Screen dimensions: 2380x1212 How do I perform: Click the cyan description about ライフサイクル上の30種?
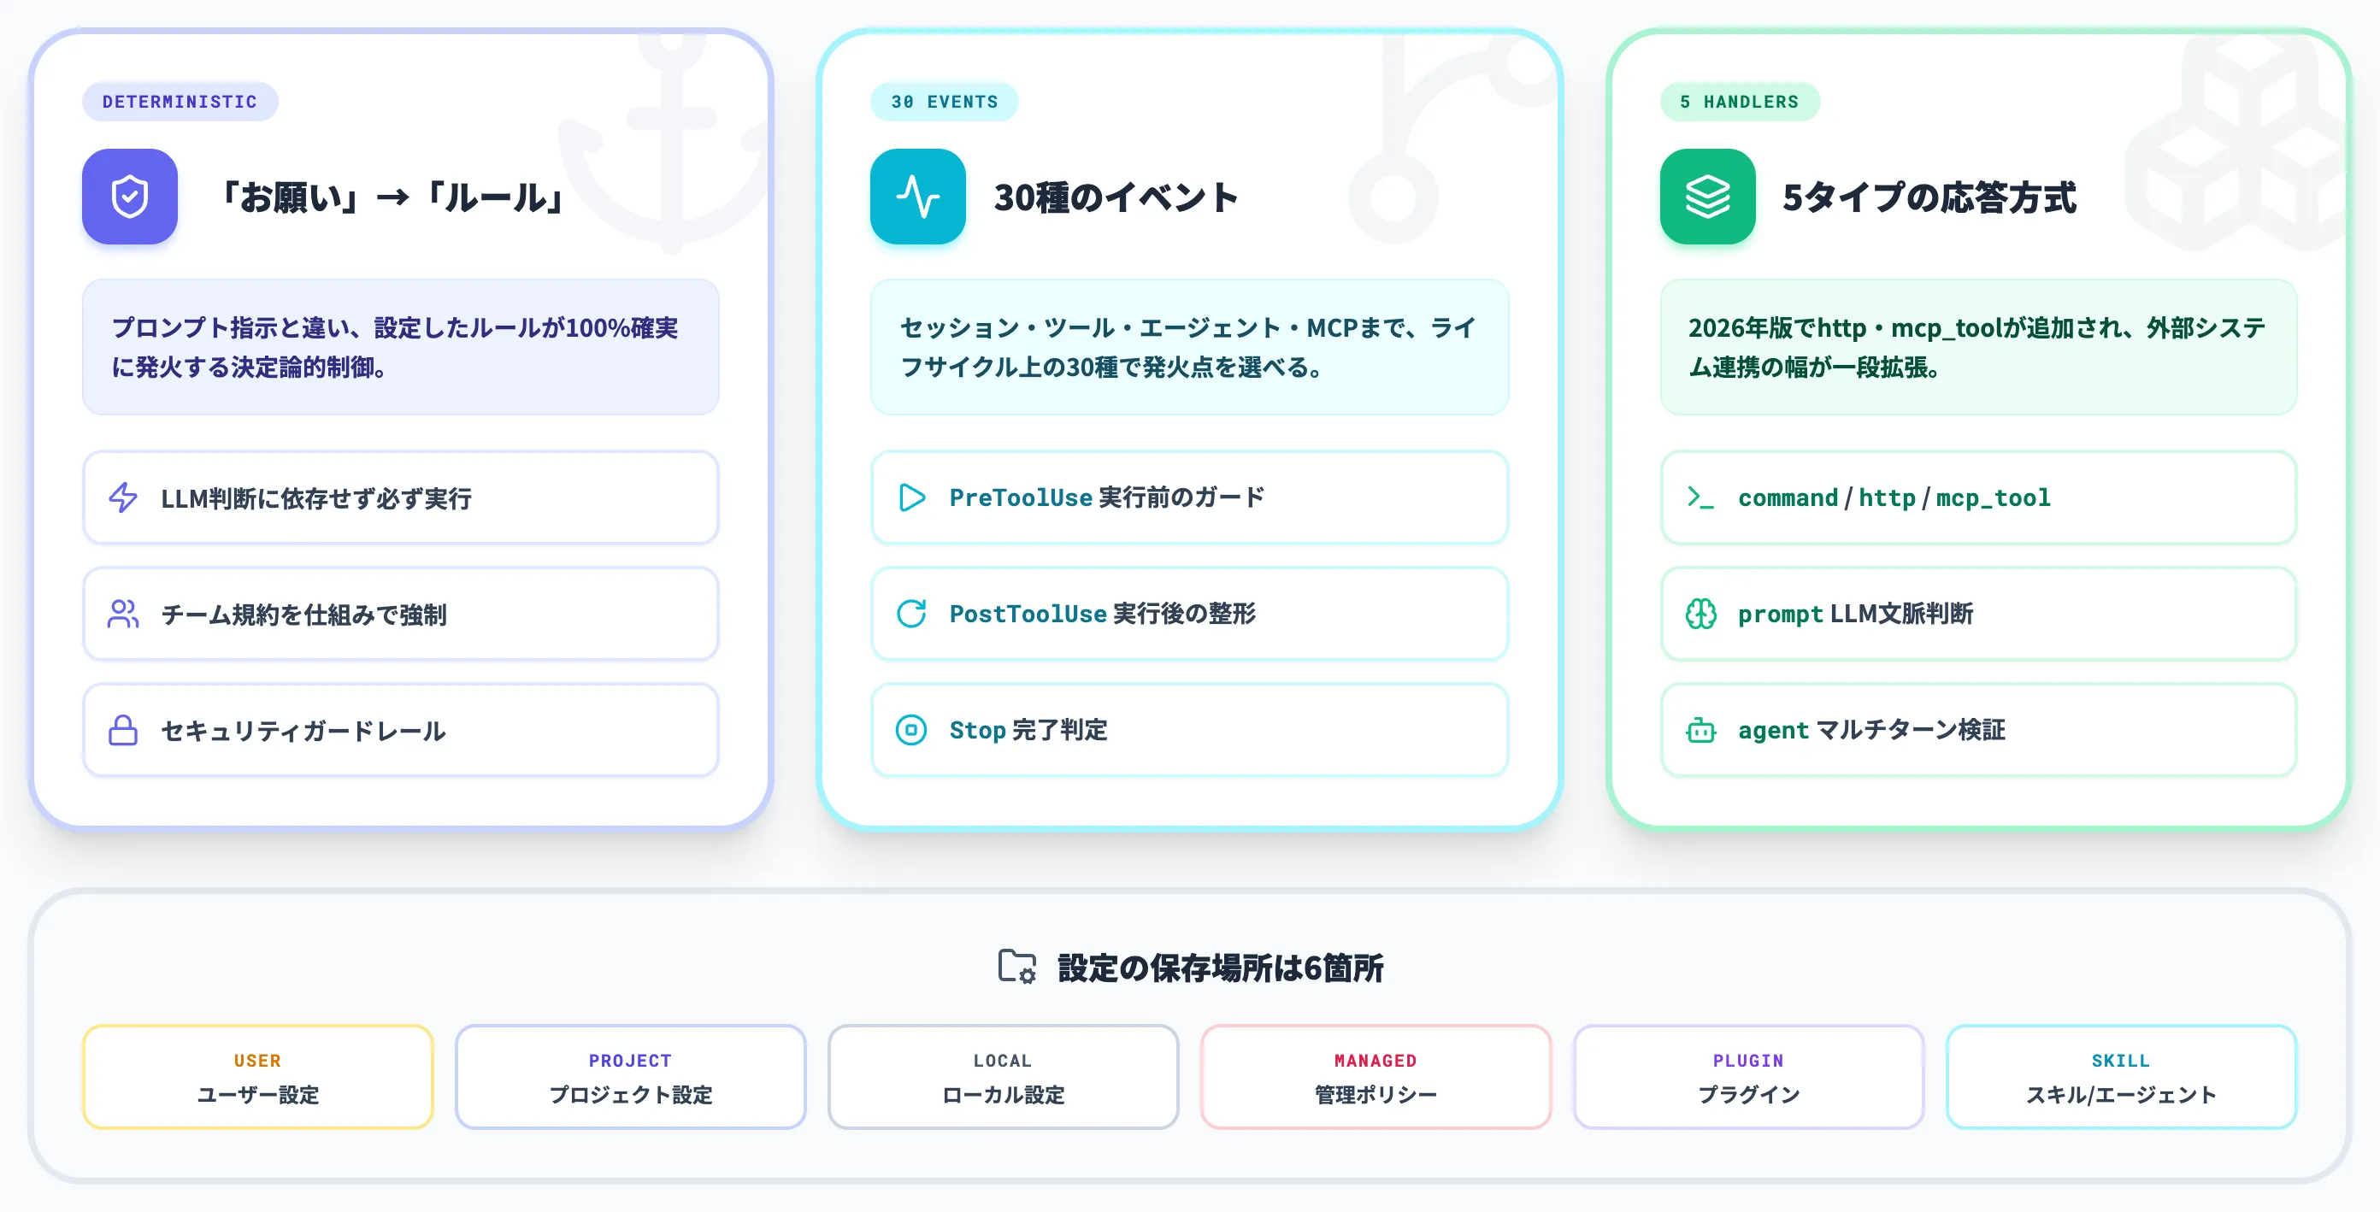coord(1190,347)
